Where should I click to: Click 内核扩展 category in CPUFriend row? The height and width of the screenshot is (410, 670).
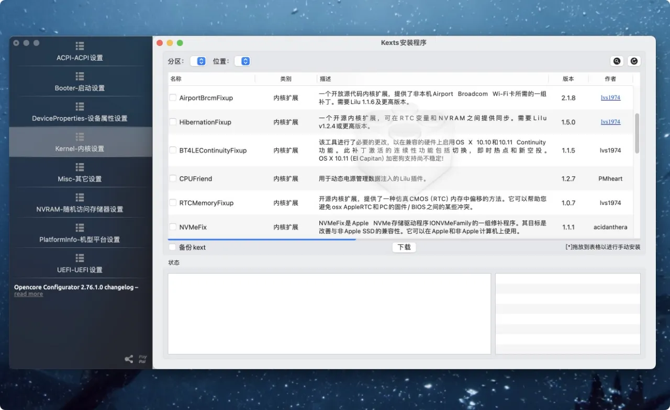click(286, 178)
